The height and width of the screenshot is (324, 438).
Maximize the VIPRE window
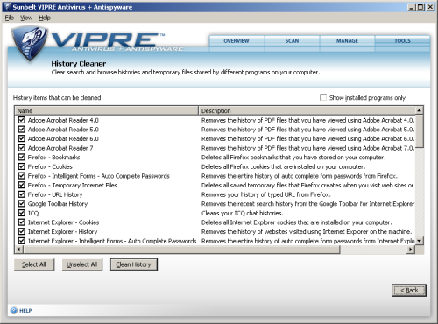420,7
